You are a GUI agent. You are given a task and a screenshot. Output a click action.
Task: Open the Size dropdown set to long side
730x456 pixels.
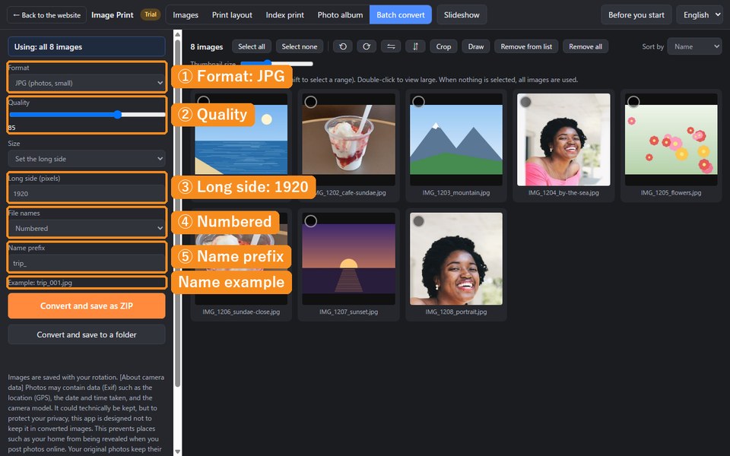click(x=87, y=159)
